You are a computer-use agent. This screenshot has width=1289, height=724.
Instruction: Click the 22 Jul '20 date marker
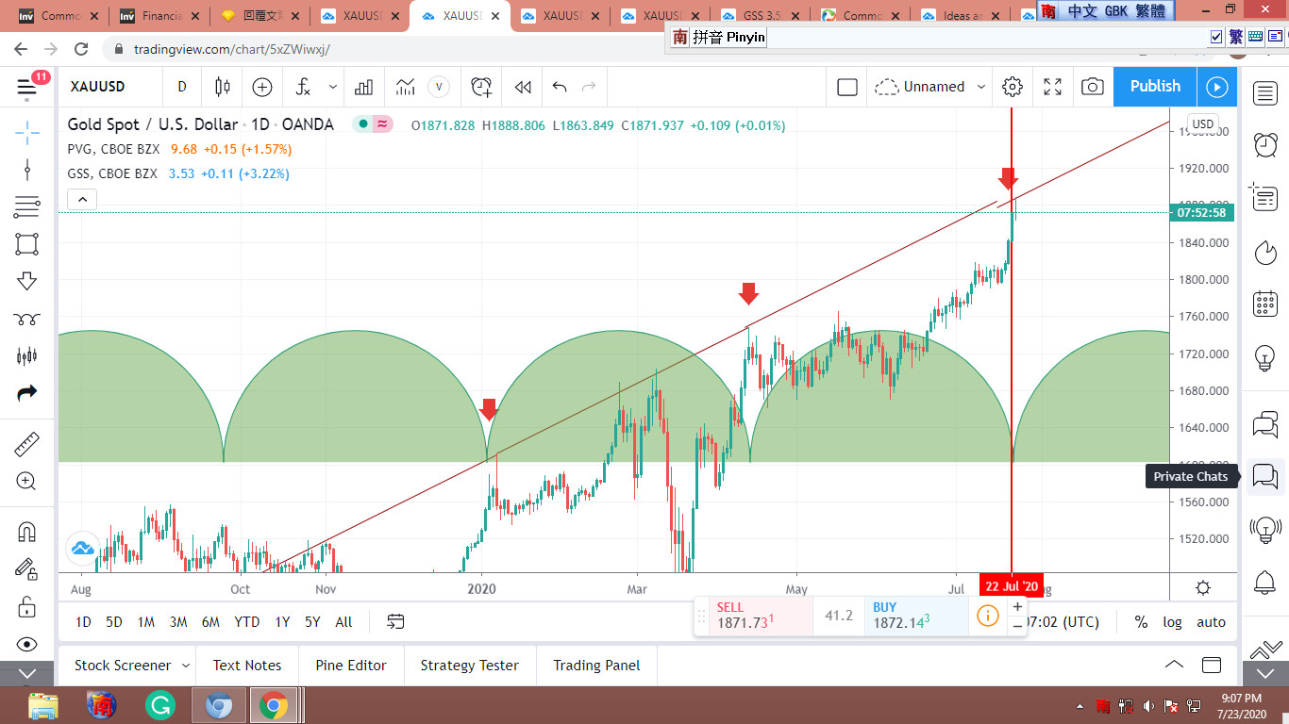[x=1011, y=586]
